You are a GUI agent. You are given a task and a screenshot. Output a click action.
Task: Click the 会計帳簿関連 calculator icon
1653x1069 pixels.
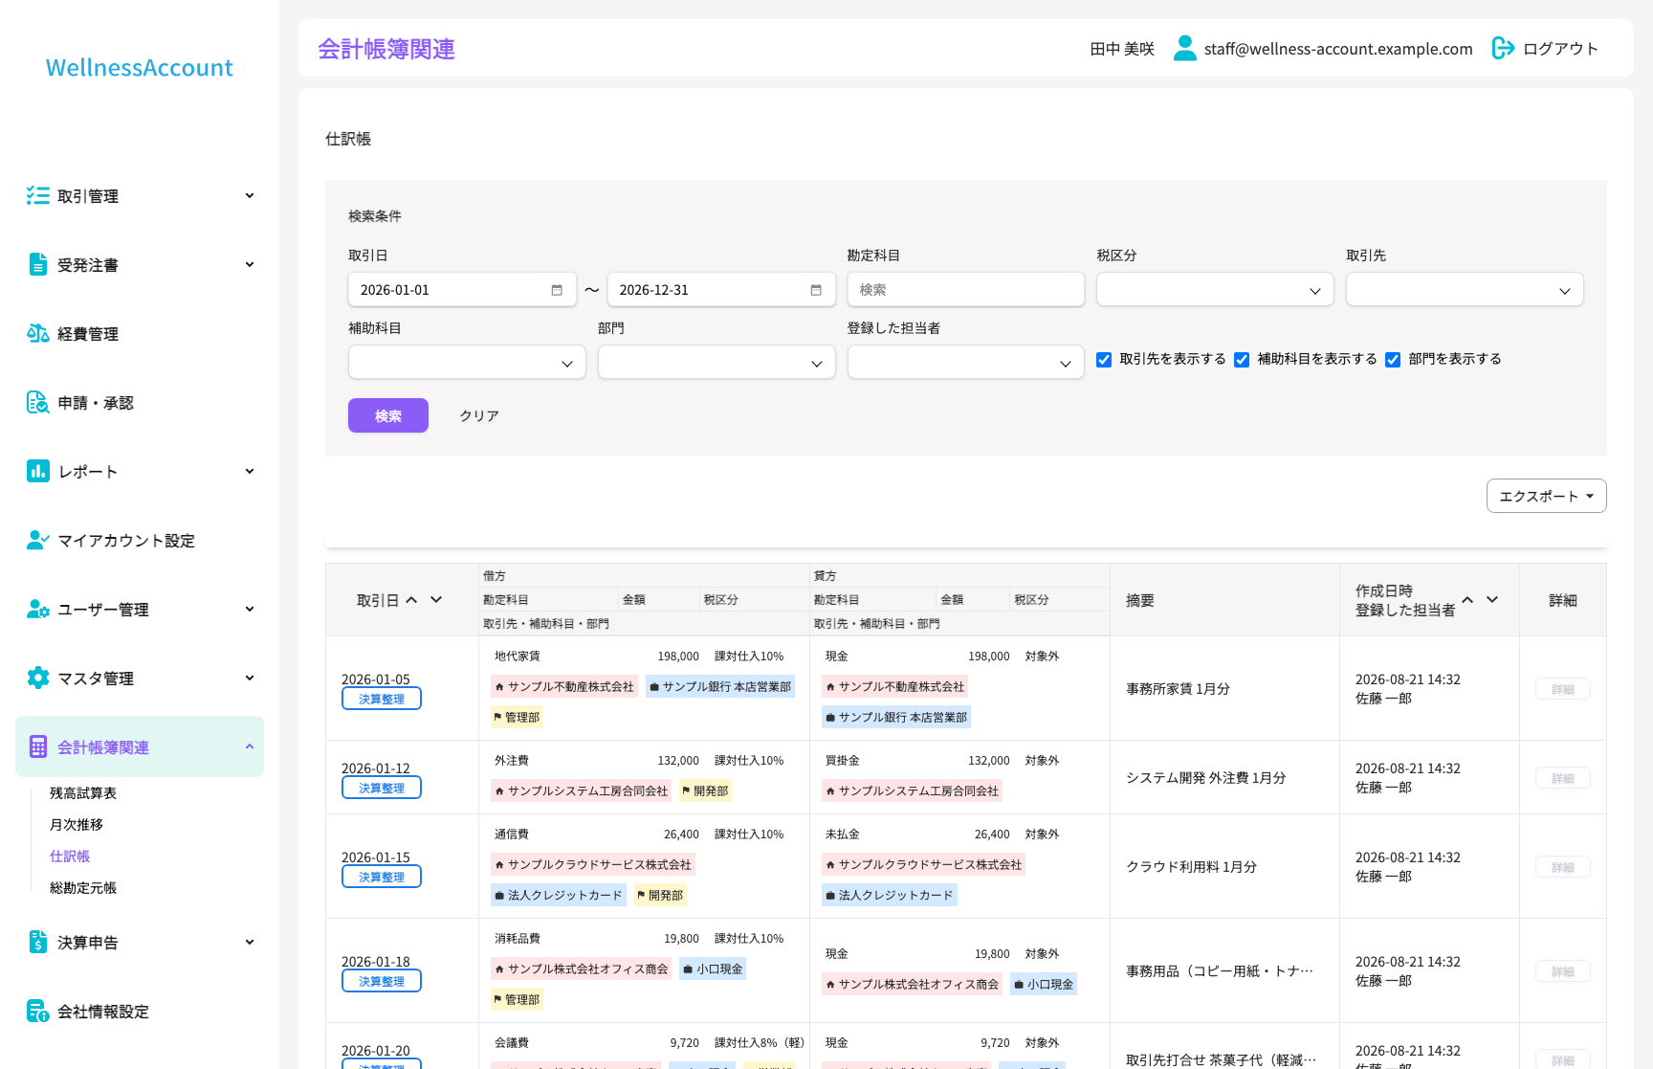38,747
